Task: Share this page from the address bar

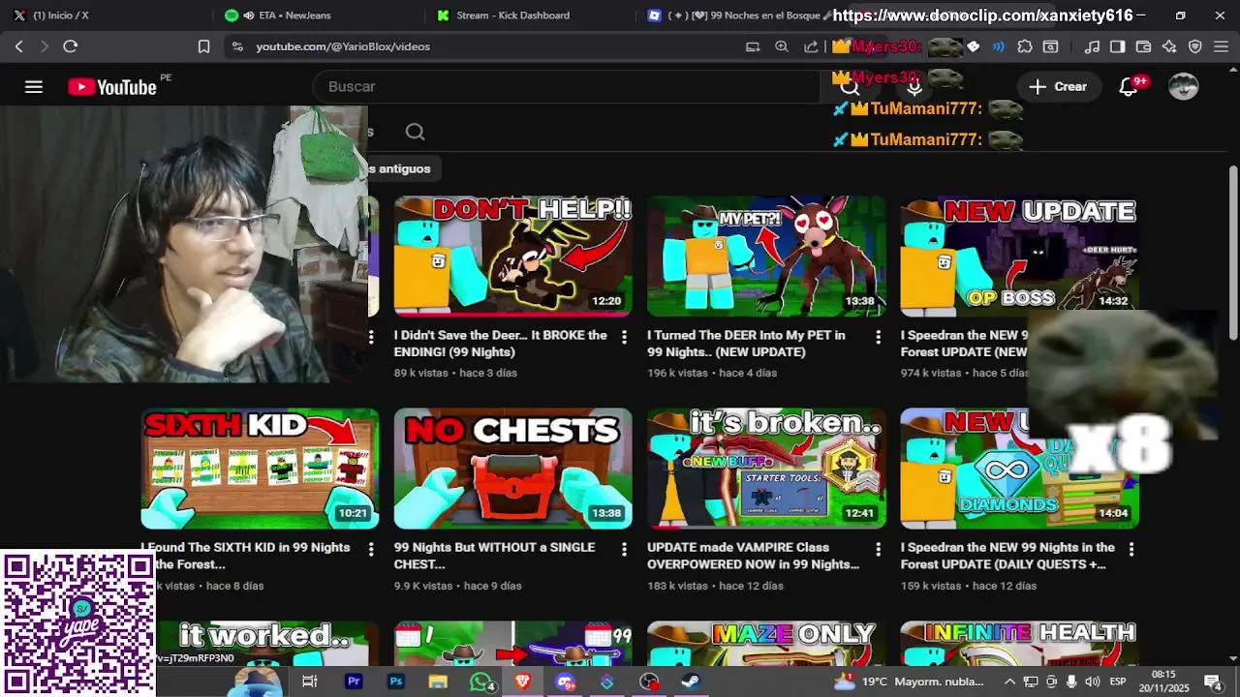Action: point(811,46)
